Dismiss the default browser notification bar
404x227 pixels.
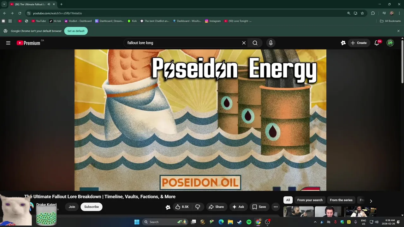tap(398, 31)
